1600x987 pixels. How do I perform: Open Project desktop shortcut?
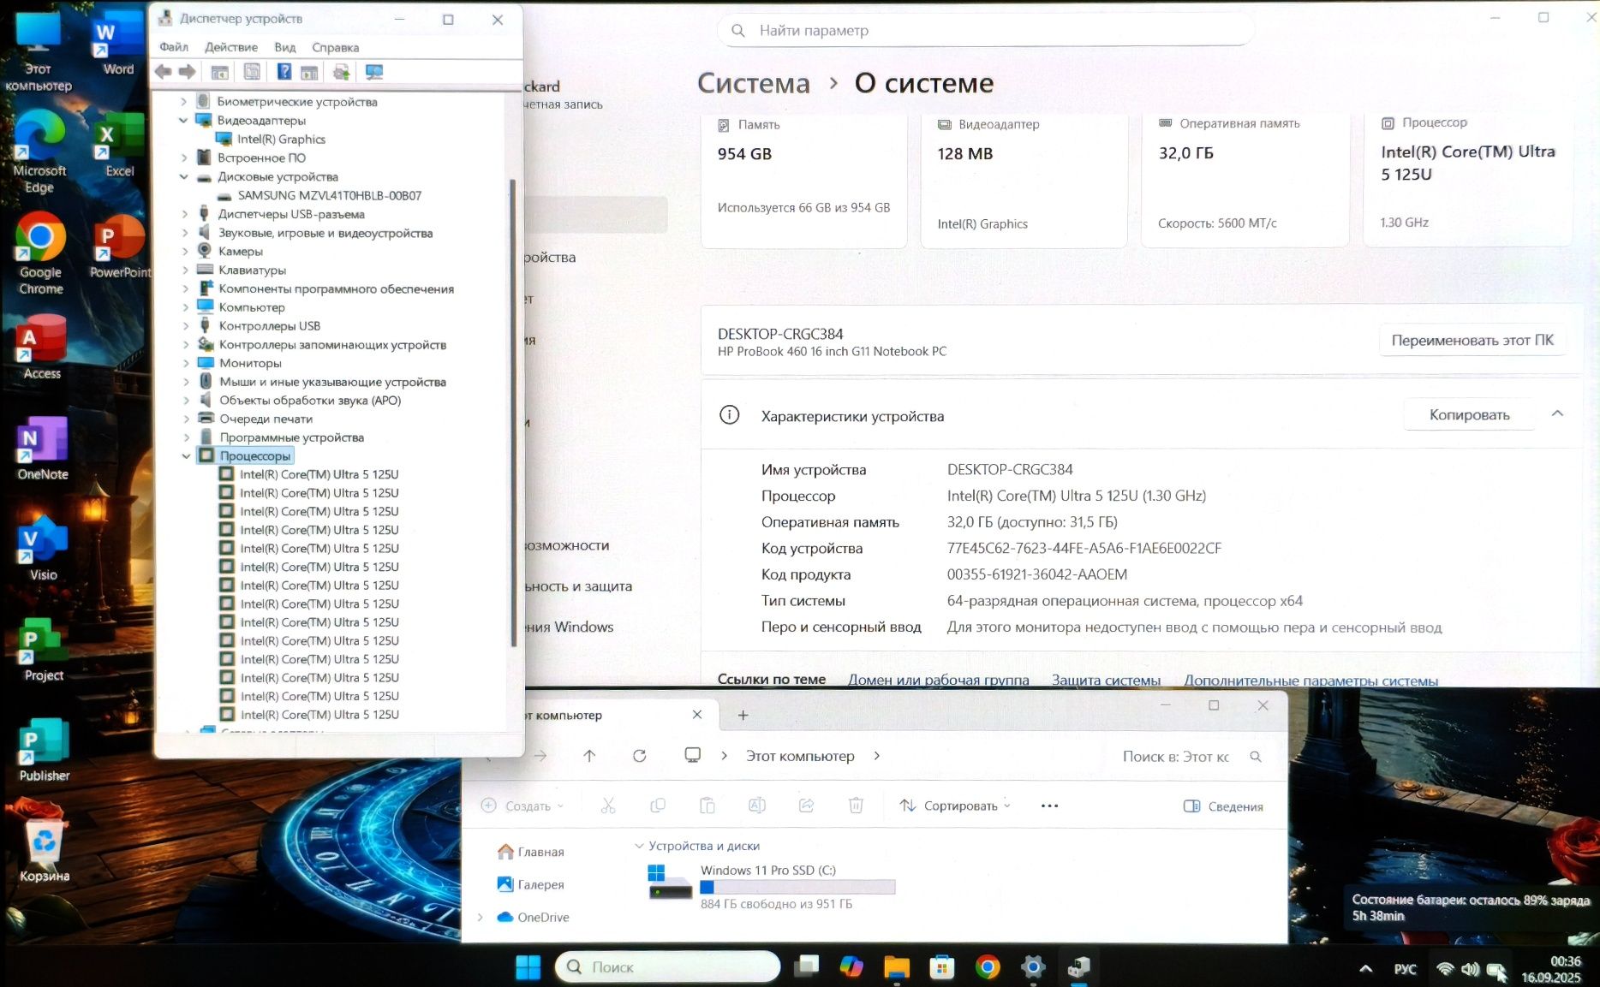click(44, 650)
